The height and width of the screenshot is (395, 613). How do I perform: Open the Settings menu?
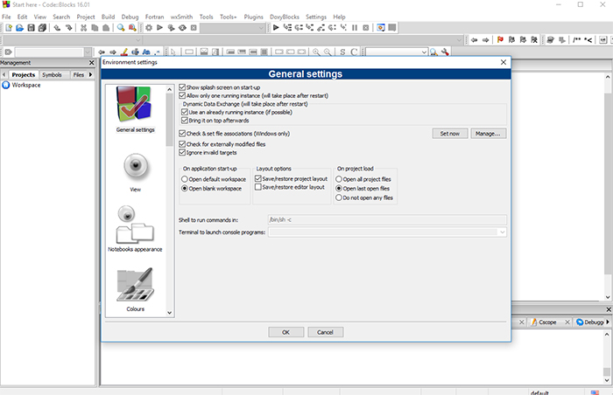[316, 17]
